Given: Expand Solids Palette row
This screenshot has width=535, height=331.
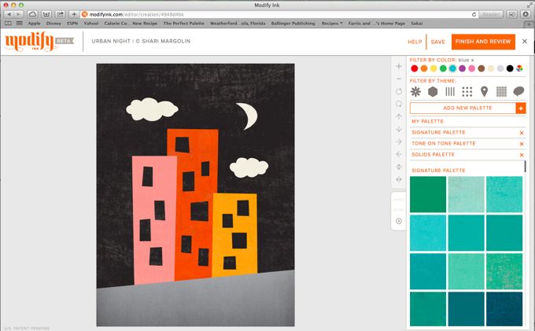Looking at the screenshot, I should coord(433,154).
